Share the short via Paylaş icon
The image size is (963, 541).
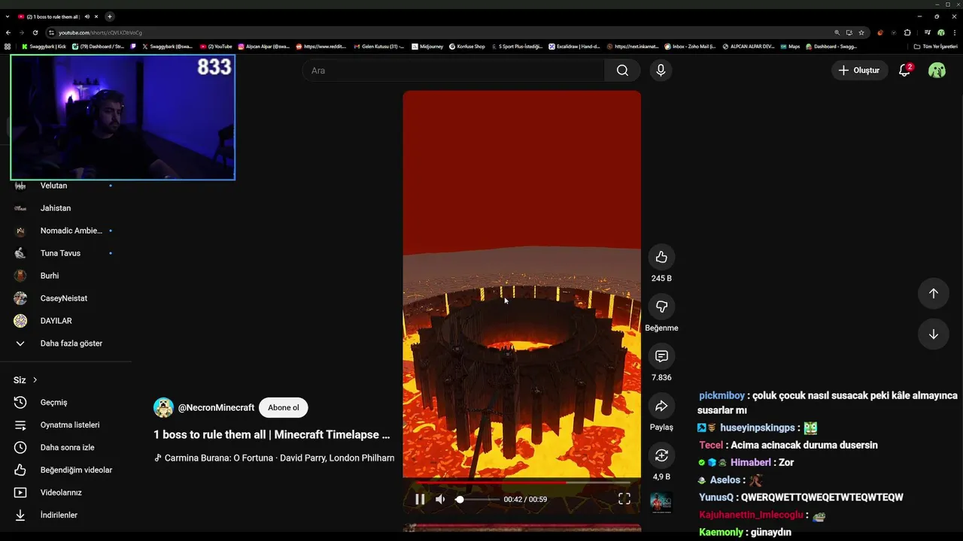click(x=661, y=406)
